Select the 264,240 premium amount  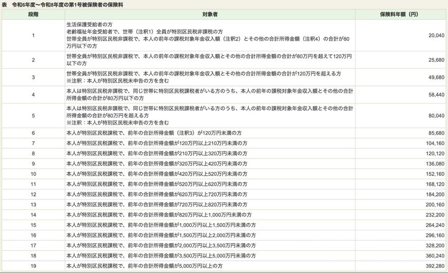pos(435,225)
